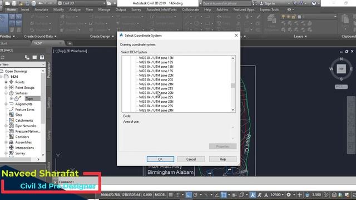Viewport: 356px width, 200px height.
Task: Choose WGS 84 / UTM zone 20N
Action: point(156,76)
